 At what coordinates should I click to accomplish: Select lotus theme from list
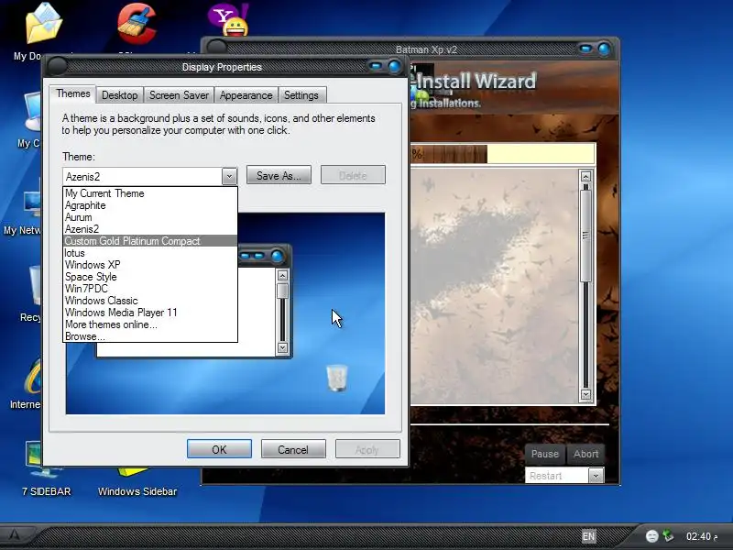click(x=150, y=253)
